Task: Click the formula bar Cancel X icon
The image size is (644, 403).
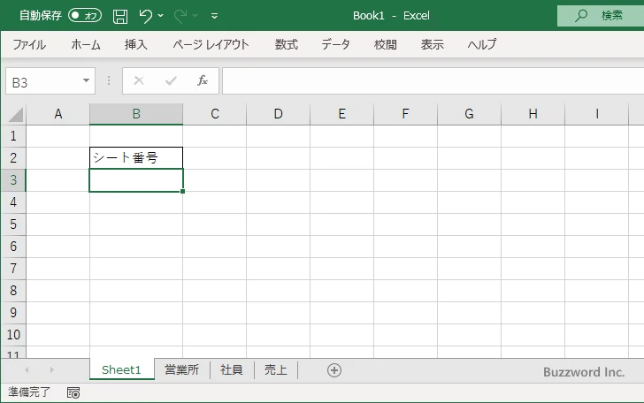Action: (139, 80)
